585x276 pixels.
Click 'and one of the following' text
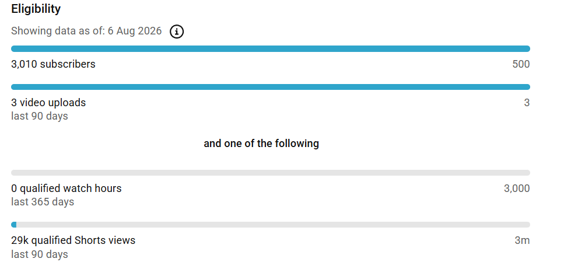[x=261, y=144]
